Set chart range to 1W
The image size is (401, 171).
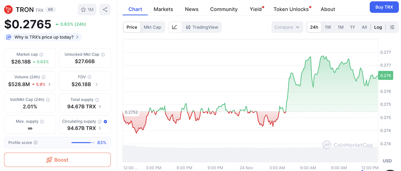tap(328, 27)
